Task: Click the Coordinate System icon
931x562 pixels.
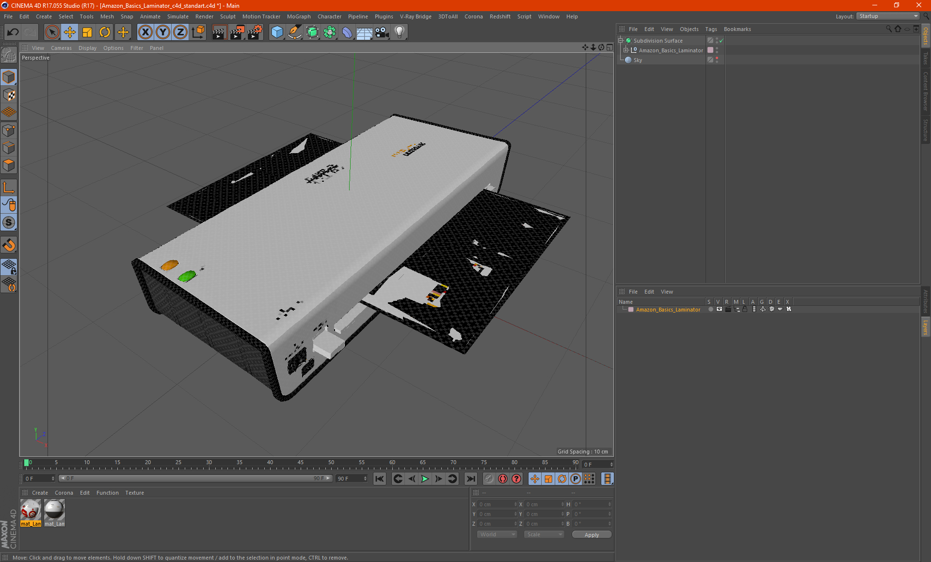Action: tap(198, 32)
